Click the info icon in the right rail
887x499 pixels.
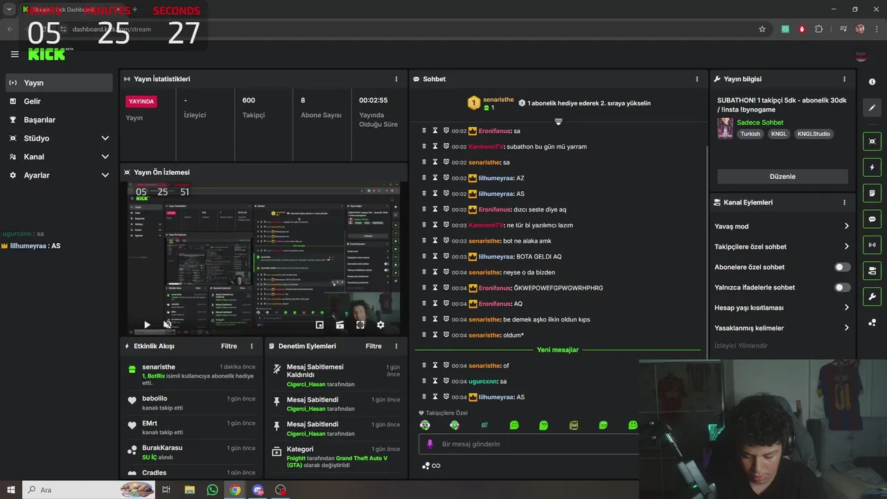point(872,82)
